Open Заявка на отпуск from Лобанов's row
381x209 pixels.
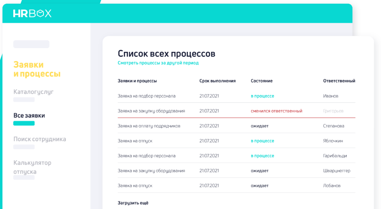(x=135, y=186)
